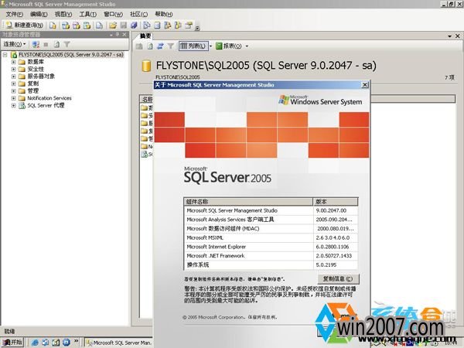This screenshot has width=464, height=348.
Task: Select the Microsoft SQL Server Management Studio row
Action: click(x=271, y=210)
